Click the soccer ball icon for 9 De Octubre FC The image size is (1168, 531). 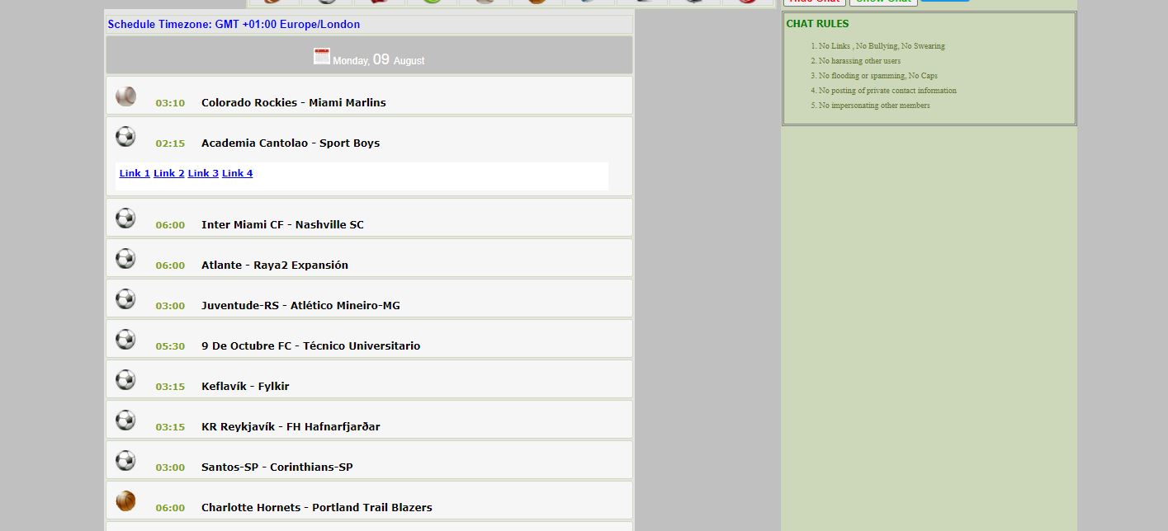pos(125,340)
